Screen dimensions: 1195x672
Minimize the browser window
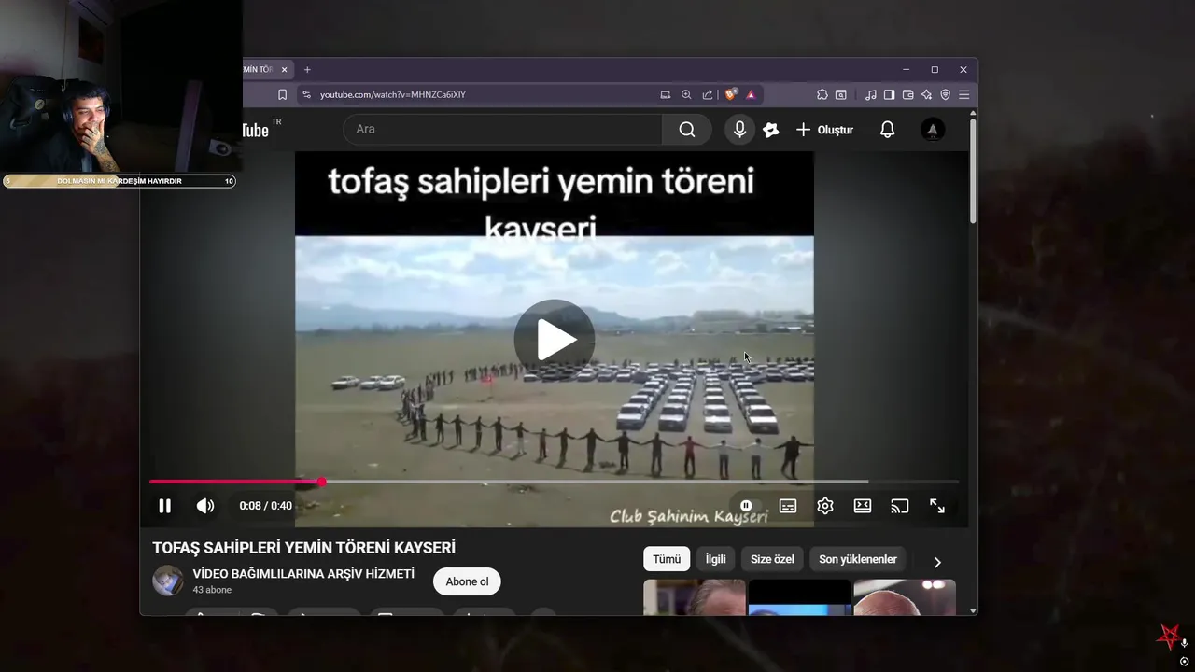point(906,69)
